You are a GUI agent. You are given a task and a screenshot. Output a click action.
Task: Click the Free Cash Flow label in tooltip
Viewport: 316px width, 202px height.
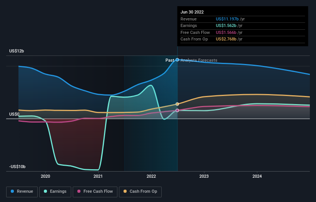tap(195, 32)
